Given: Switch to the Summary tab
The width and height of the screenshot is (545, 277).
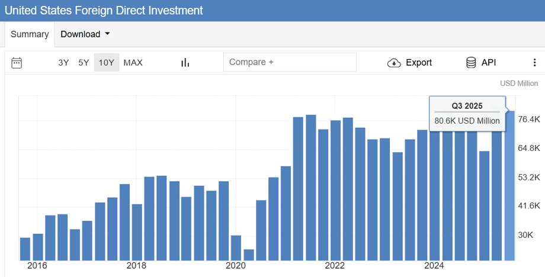Looking at the screenshot, I should click(30, 34).
